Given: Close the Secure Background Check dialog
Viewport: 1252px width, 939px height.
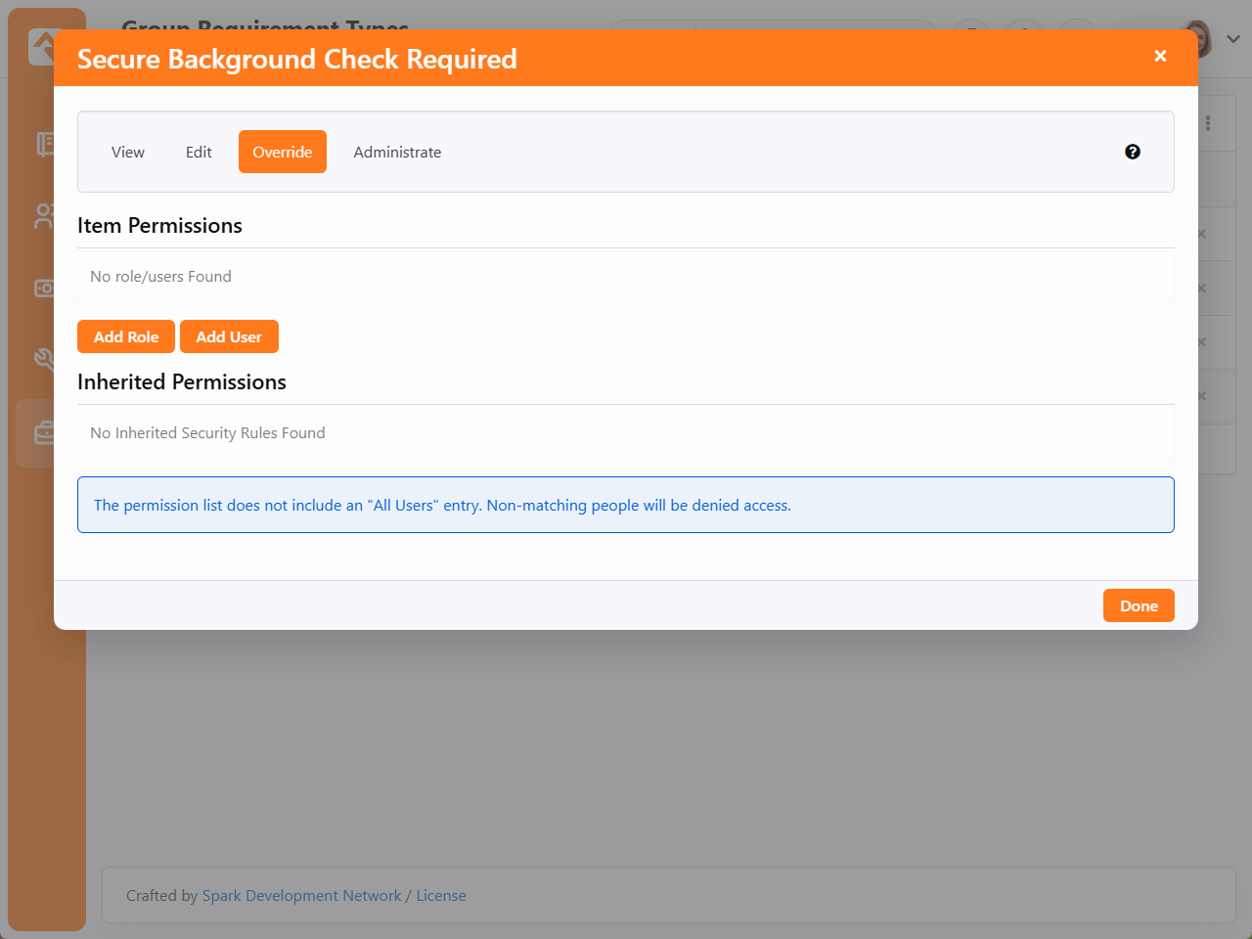Looking at the screenshot, I should [x=1160, y=57].
